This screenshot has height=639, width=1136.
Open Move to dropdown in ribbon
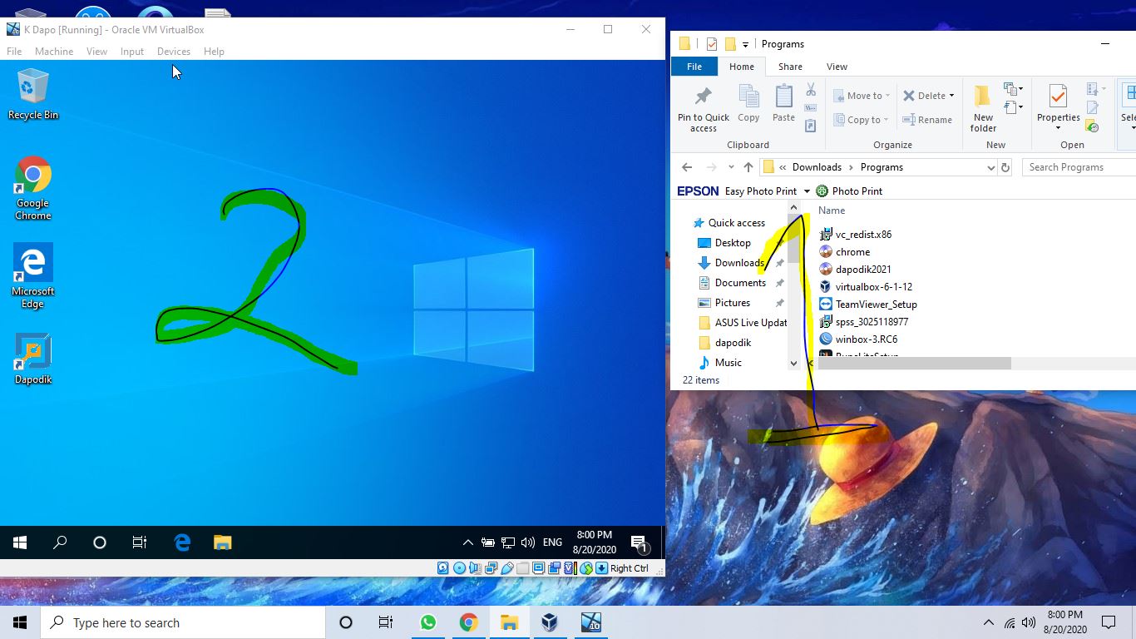click(861, 96)
